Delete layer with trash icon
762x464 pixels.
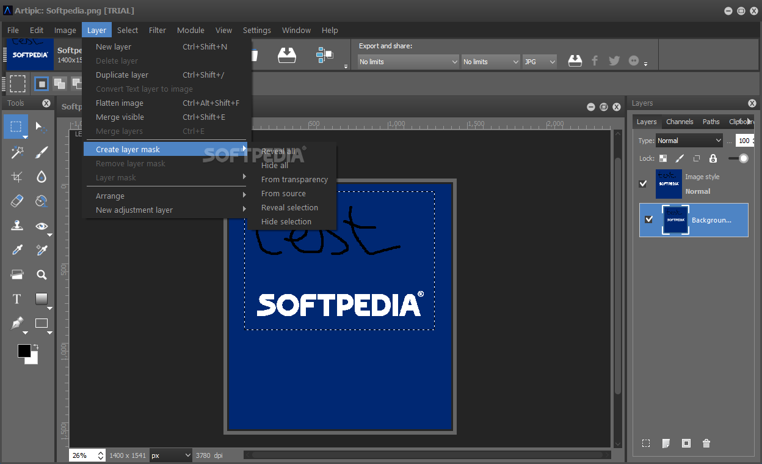[706, 443]
